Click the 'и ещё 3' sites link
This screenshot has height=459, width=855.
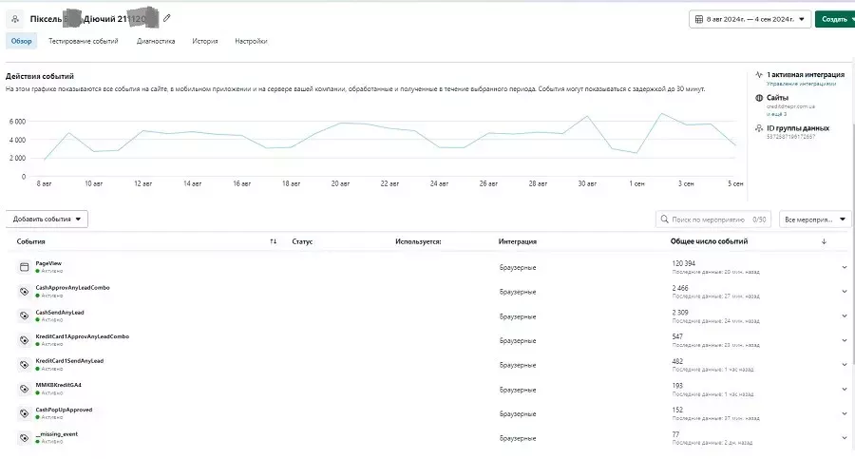pyautogui.click(x=776, y=114)
